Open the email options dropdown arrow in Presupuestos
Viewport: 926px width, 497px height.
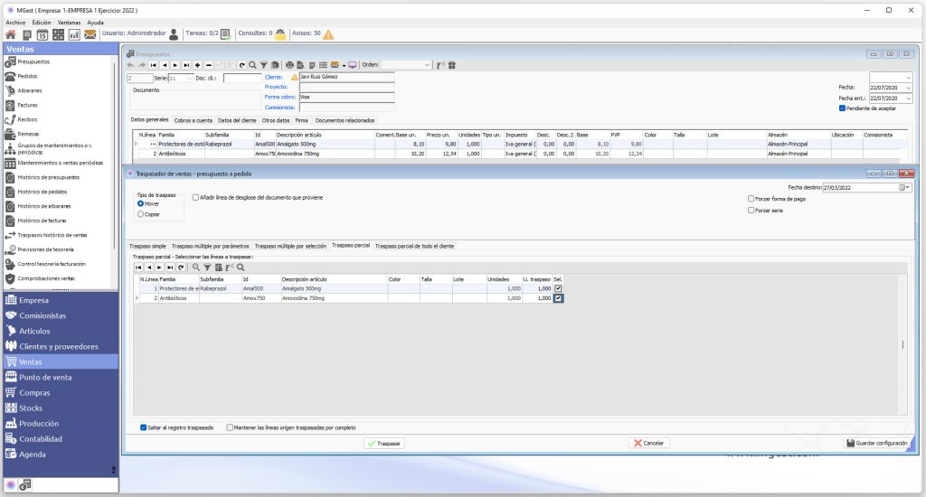point(344,66)
